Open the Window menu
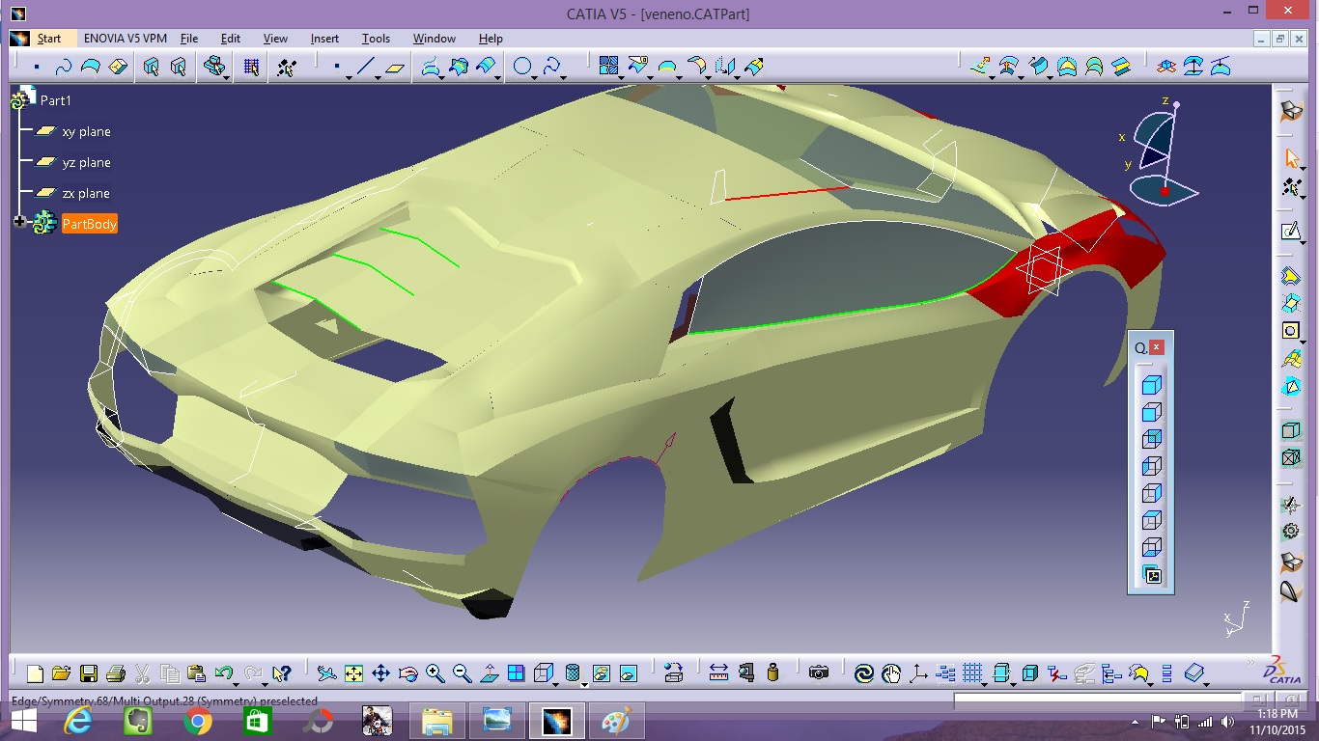The image size is (1319, 741). (435, 39)
